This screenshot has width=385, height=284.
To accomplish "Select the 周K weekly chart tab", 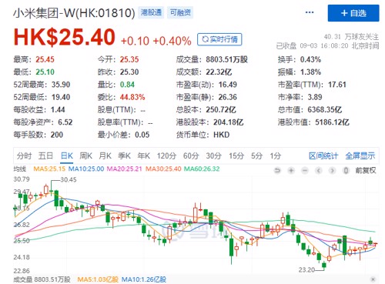I will [x=85, y=155].
